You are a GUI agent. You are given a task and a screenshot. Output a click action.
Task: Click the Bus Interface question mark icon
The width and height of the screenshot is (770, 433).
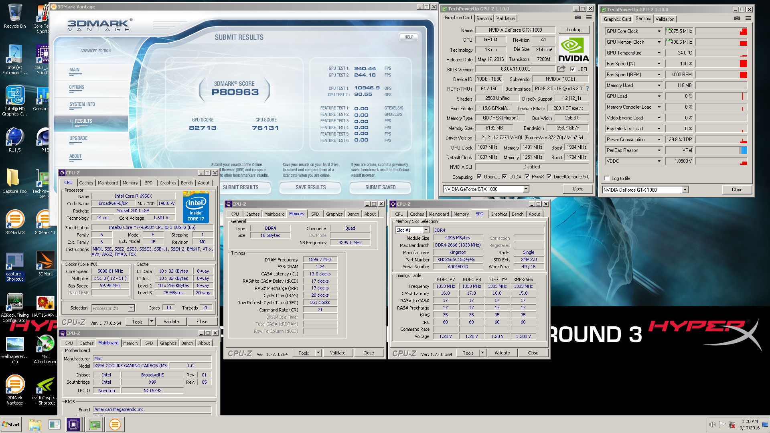[588, 89]
